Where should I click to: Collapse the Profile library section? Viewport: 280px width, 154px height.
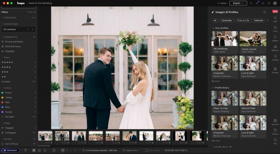click(213, 88)
